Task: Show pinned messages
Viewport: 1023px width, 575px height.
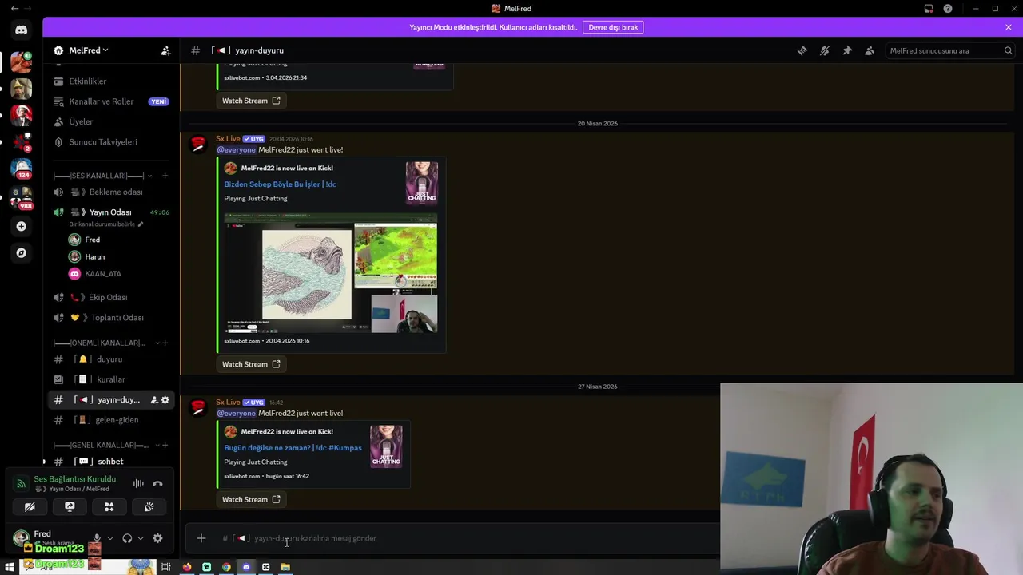Action: [847, 50]
